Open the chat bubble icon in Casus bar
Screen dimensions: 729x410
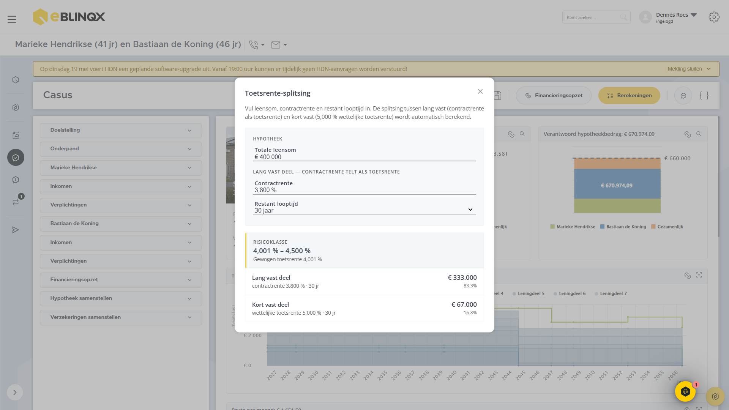[683, 96]
